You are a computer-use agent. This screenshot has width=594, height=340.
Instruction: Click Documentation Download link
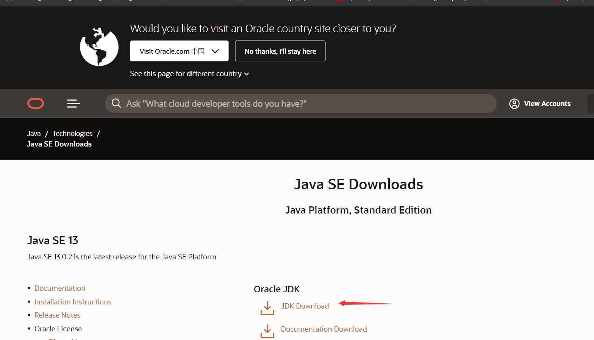coord(324,329)
